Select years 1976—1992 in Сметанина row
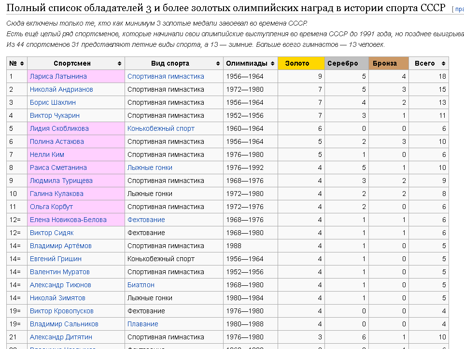 point(245,168)
